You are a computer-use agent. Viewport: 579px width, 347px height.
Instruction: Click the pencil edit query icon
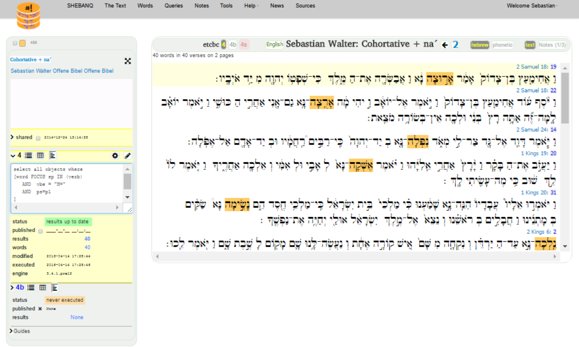pyautogui.click(x=128, y=156)
